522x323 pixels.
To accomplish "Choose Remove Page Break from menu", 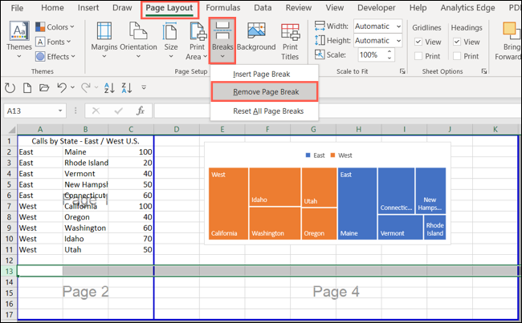I will coord(264,92).
